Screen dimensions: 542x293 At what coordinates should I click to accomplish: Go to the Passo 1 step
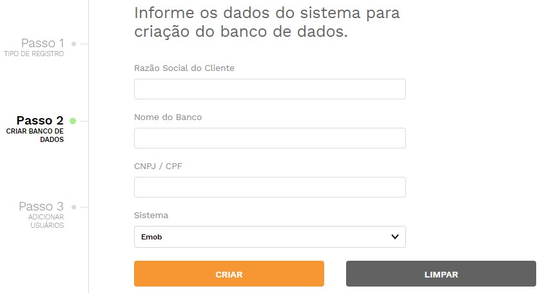click(43, 43)
